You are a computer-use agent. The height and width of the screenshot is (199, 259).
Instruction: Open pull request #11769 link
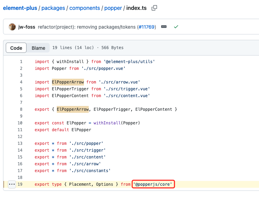[146, 27]
